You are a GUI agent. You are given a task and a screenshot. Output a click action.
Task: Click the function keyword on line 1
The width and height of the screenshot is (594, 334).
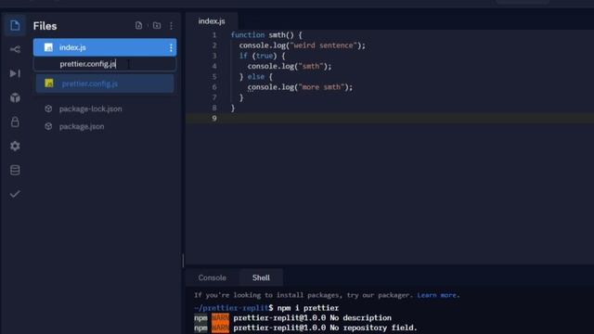click(248, 35)
